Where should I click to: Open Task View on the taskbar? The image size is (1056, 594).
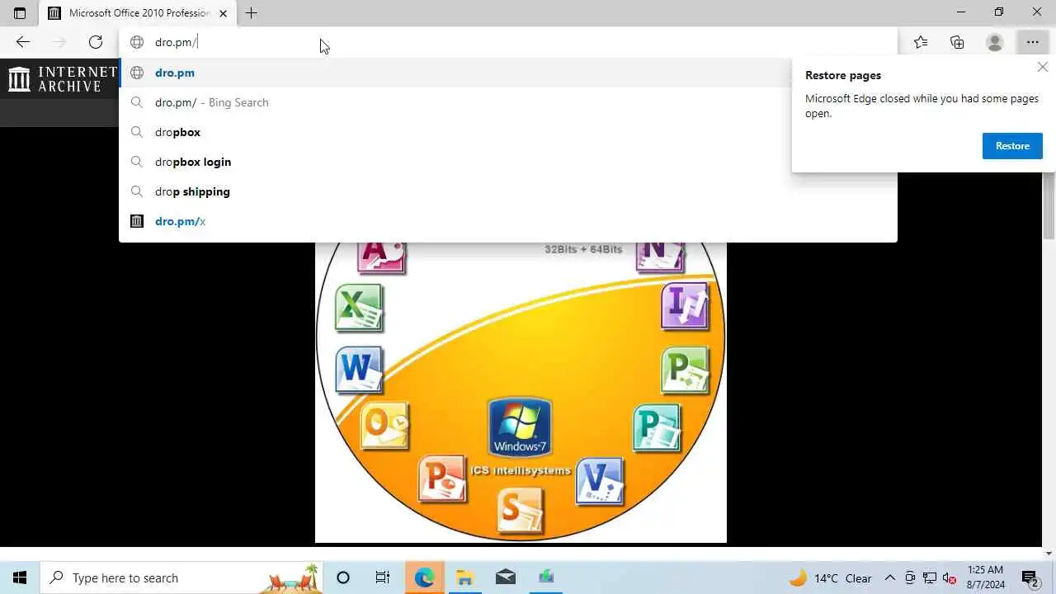click(x=383, y=577)
